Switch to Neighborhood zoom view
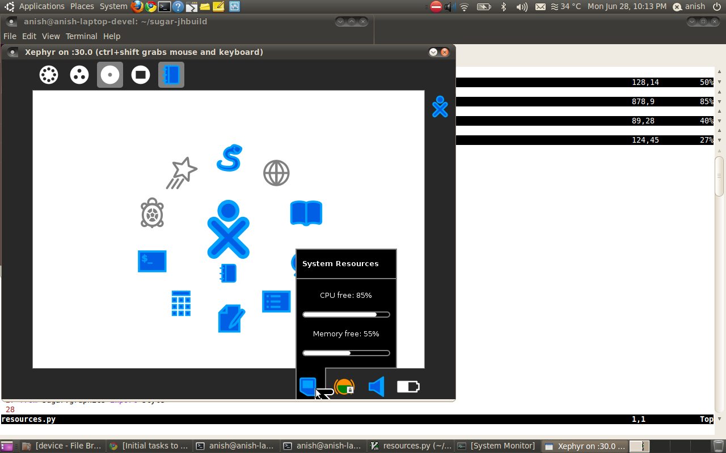Screen dimensions: 726x453 (x=49, y=75)
